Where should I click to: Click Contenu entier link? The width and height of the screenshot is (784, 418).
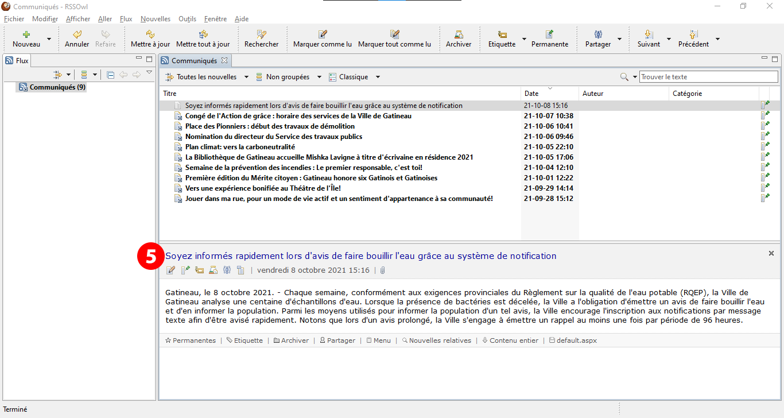click(x=514, y=340)
